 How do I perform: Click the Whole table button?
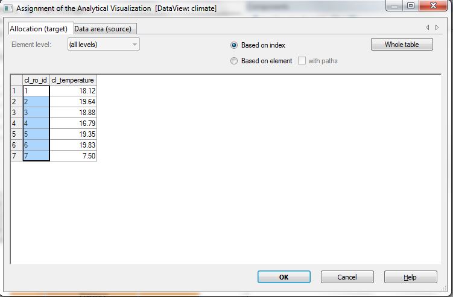pyautogui.click(x=402, y=45)
